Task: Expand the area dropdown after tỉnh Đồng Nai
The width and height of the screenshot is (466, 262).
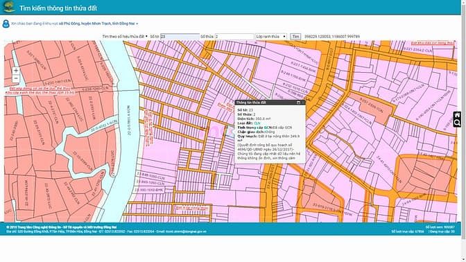Action: tap(137, 24)
